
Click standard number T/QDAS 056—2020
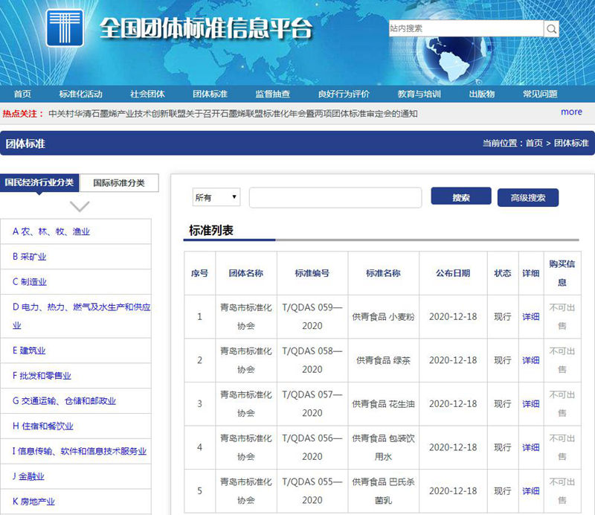tap(312, 447)
